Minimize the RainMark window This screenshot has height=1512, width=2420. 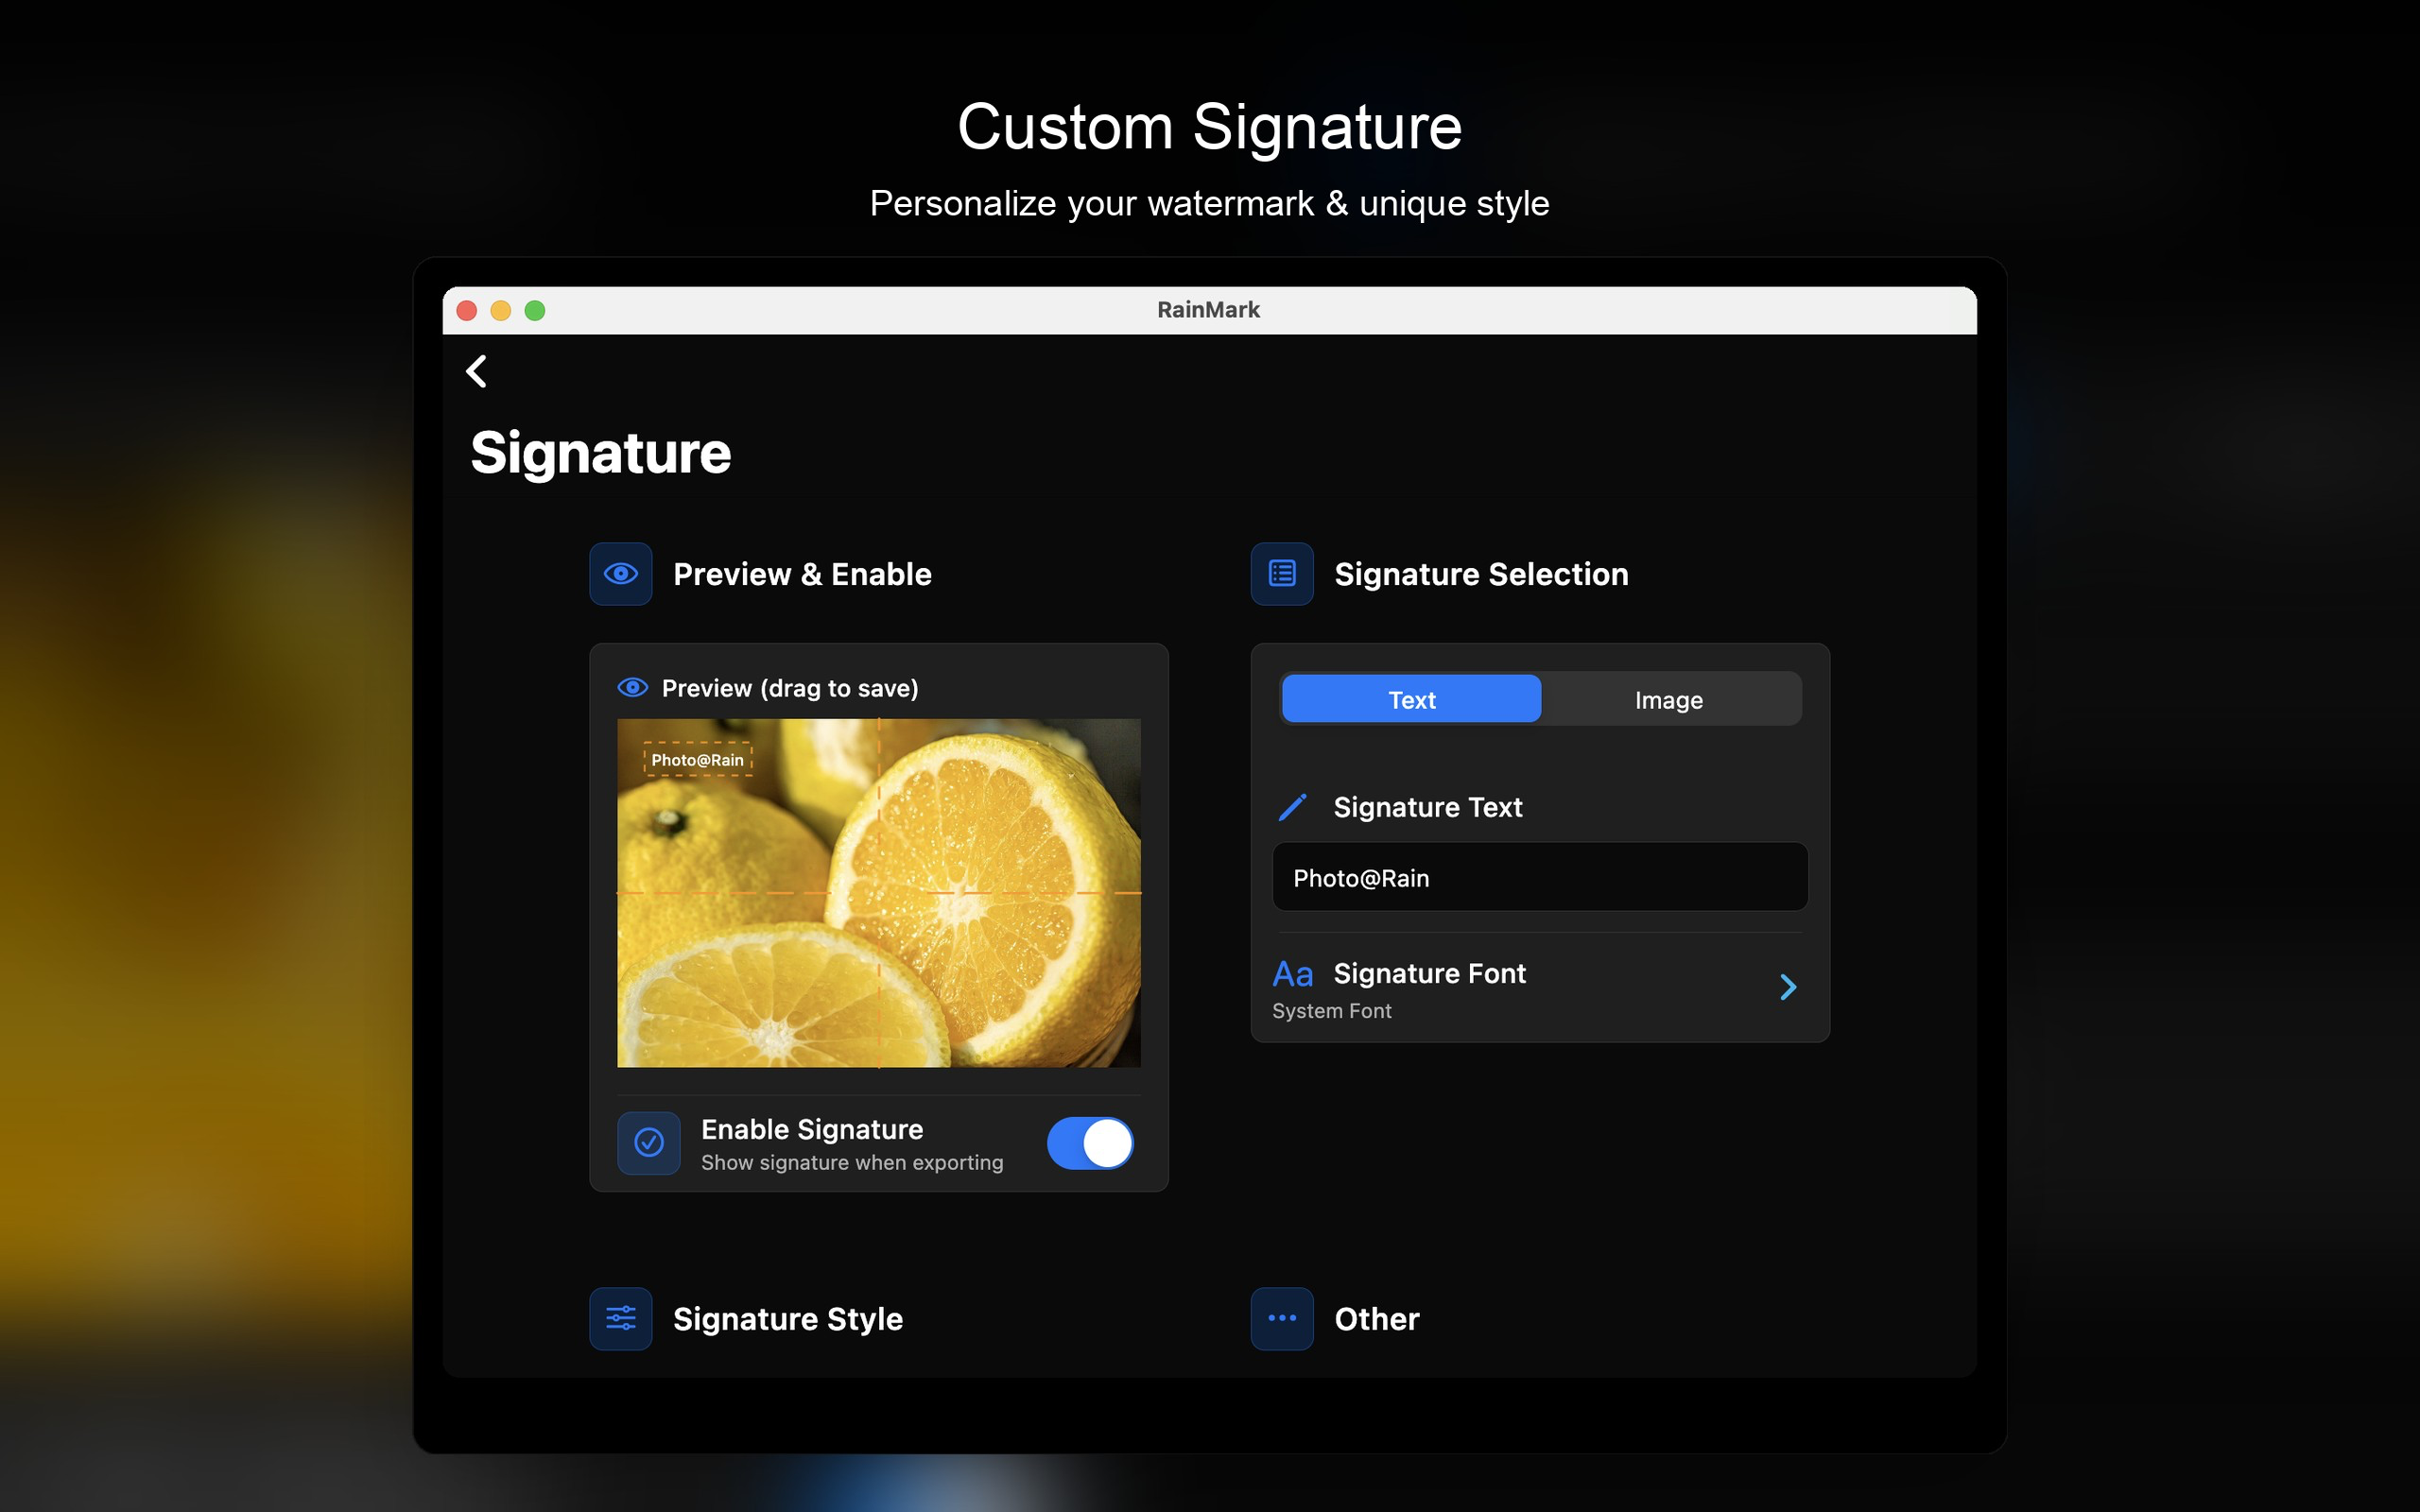tap(501, 310)
